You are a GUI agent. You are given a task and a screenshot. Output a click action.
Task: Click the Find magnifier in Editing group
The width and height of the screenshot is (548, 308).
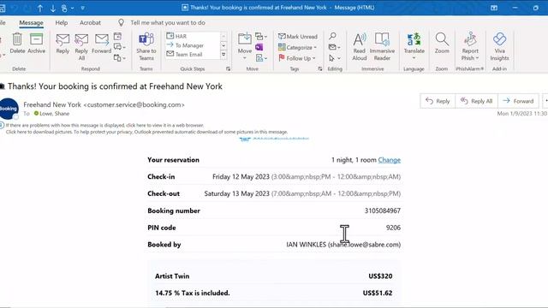[x=332, y=36]
